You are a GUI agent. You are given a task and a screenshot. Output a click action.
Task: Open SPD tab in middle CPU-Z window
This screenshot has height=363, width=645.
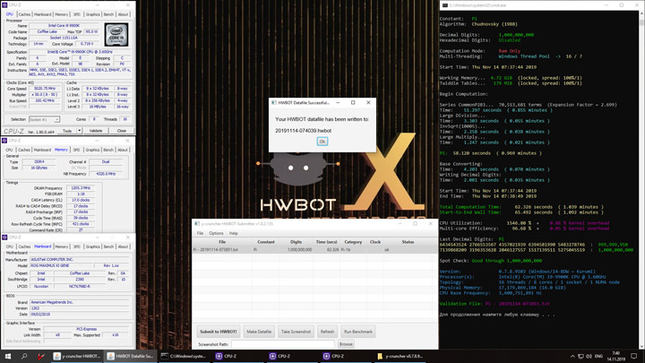pos(76,150)
